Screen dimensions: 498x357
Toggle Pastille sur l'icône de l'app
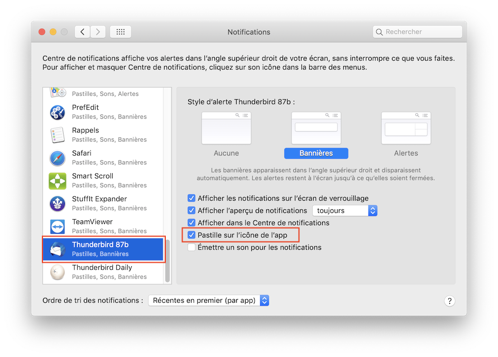[191, 235]
